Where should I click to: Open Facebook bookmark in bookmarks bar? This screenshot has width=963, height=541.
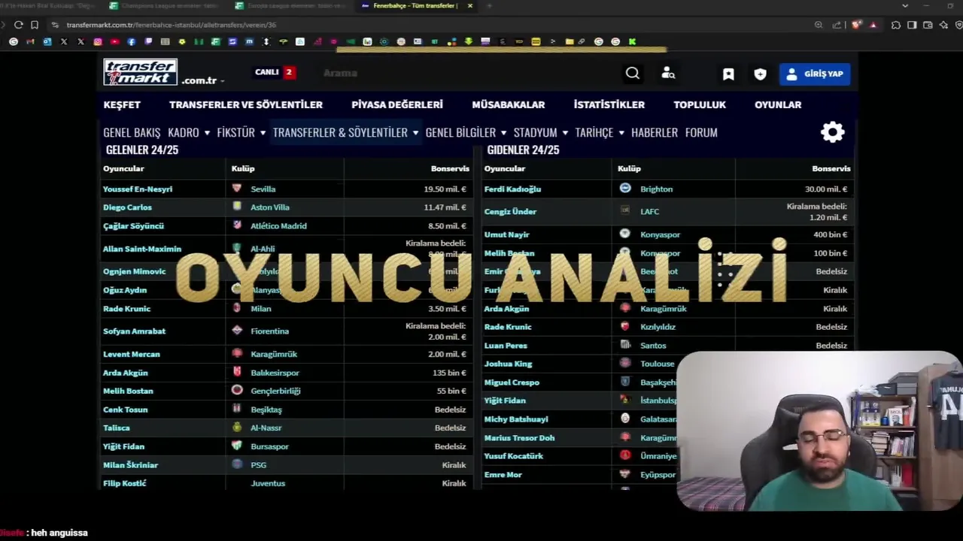click(x=132, y=42)
